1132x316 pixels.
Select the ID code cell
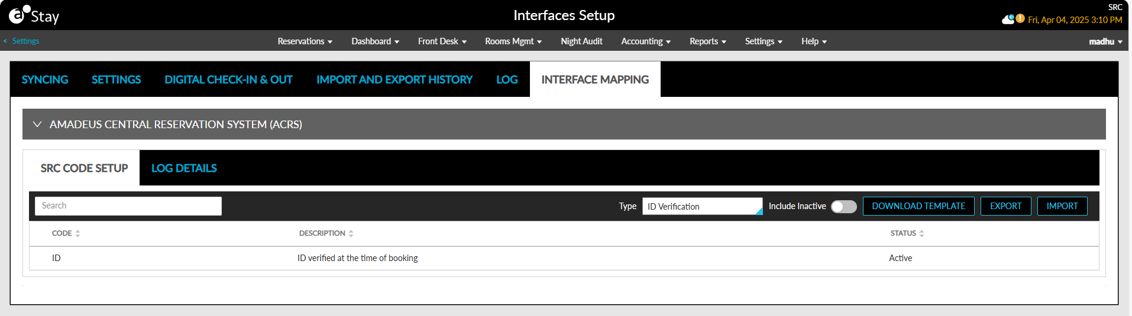[56, 258]
